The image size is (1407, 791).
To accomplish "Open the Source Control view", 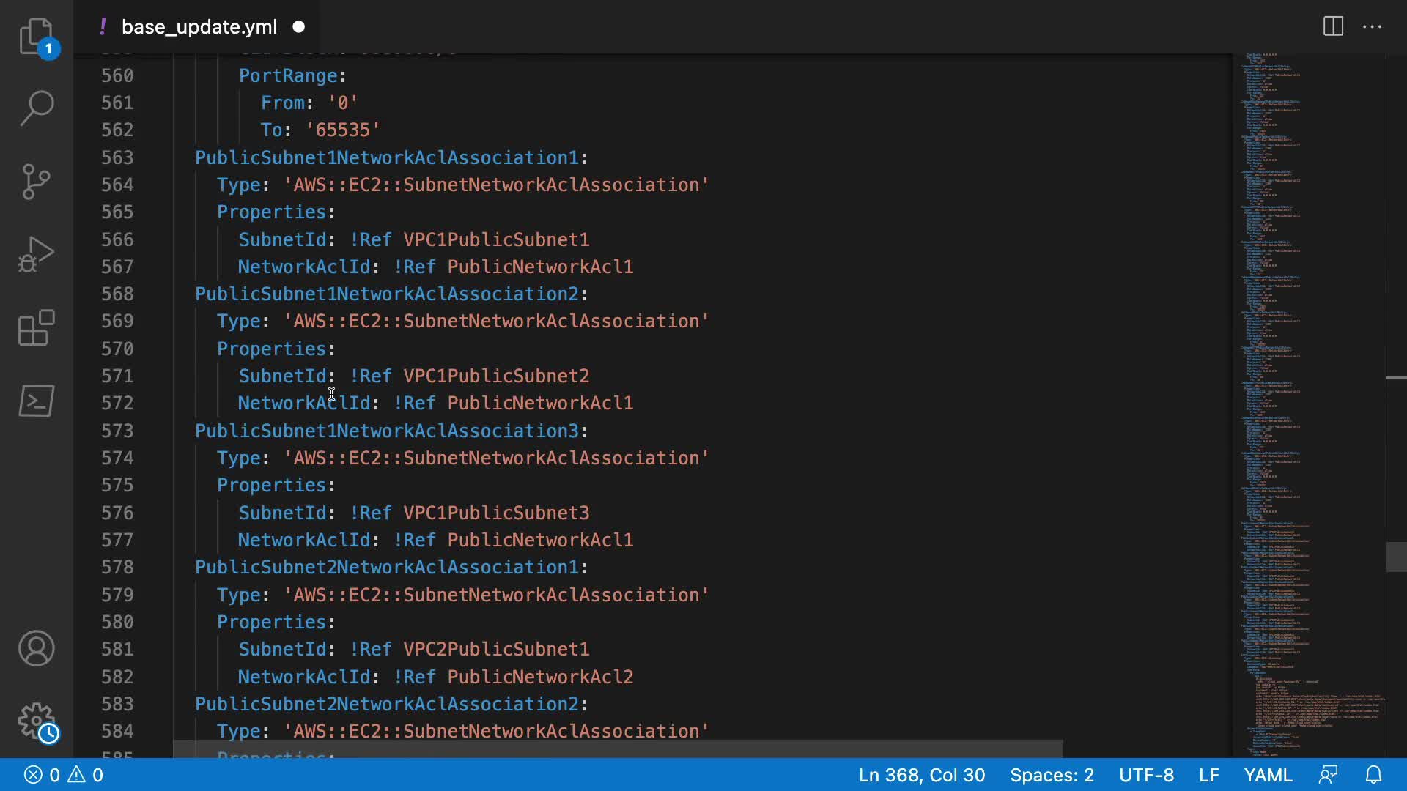I will [36, 181].
